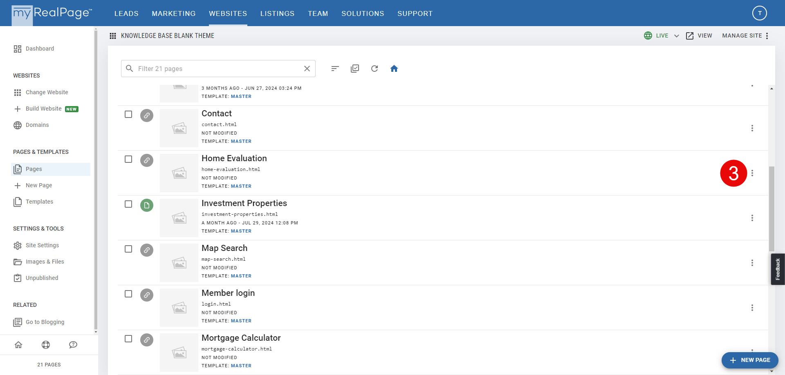Clear the filter with the X icon
The image size is (785, 375).
[307, 69]
